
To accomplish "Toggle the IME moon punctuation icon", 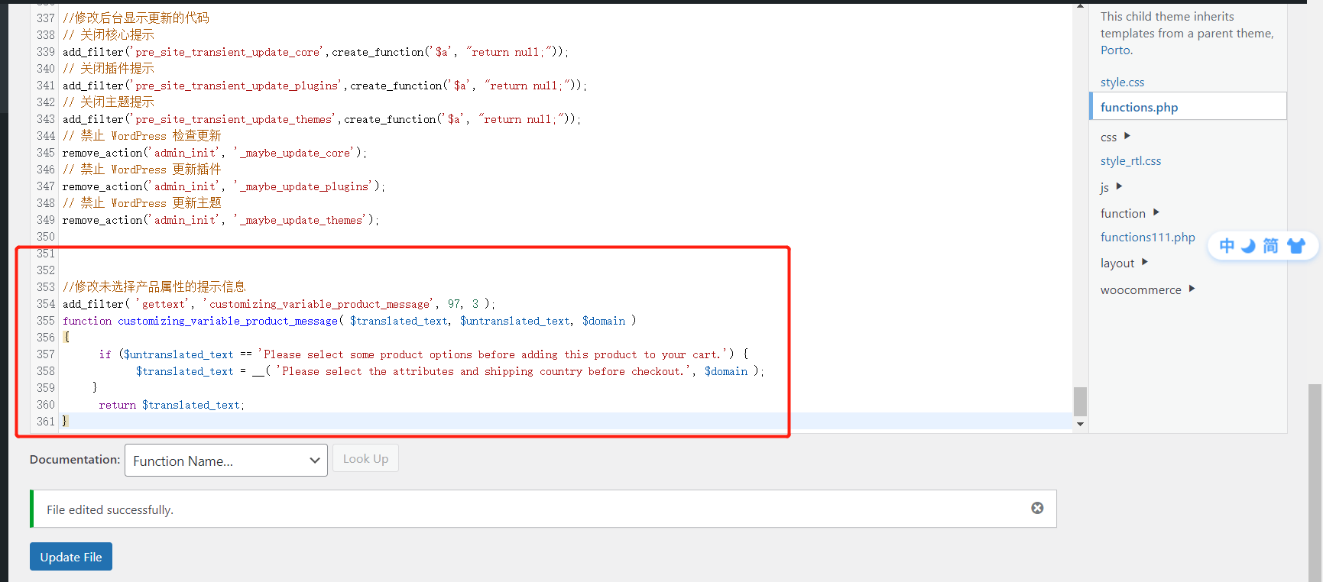I will coord(1248,246).
